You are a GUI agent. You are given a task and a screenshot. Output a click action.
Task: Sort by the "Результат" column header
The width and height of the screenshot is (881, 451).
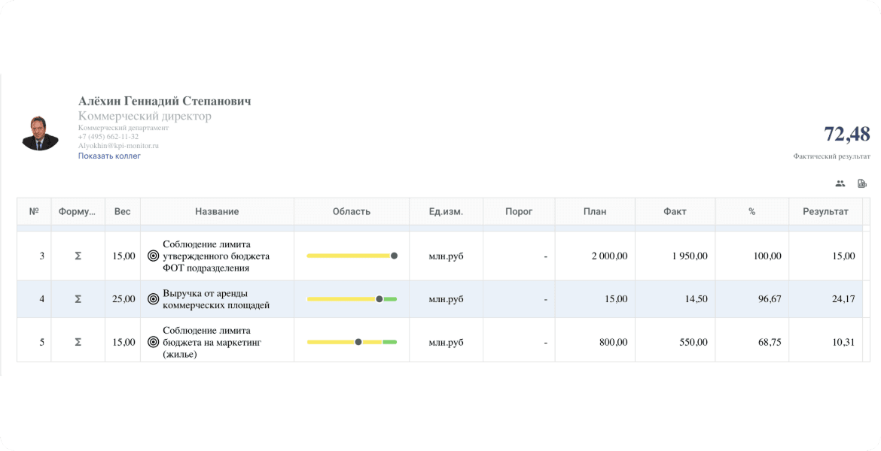(825, 211)
